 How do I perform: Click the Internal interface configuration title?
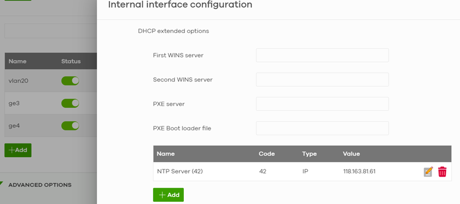[180, 4]
